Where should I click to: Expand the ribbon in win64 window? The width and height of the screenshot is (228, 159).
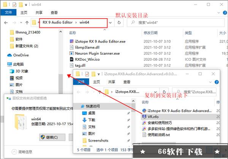tap(218, 13)
